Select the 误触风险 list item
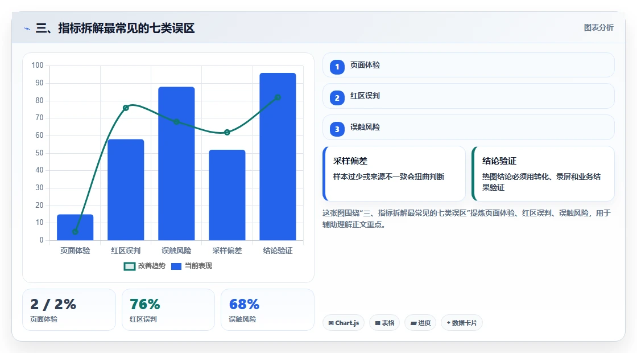Viewport: 637px width, 353px height. pos(469,128)
